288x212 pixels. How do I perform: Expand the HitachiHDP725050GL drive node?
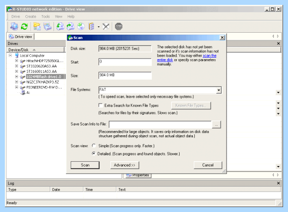tap(17, 61)
